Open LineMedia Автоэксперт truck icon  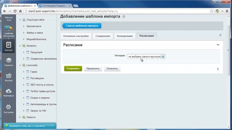pos(9,31)
